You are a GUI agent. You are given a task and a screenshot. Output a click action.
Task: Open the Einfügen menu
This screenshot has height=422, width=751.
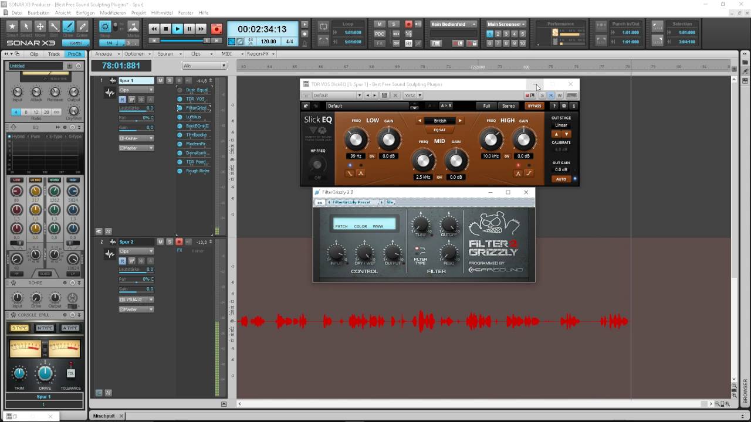point(85,12)
